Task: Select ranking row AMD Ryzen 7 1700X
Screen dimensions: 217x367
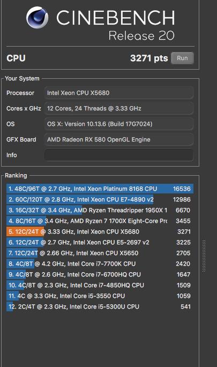Action: (100, 221)
